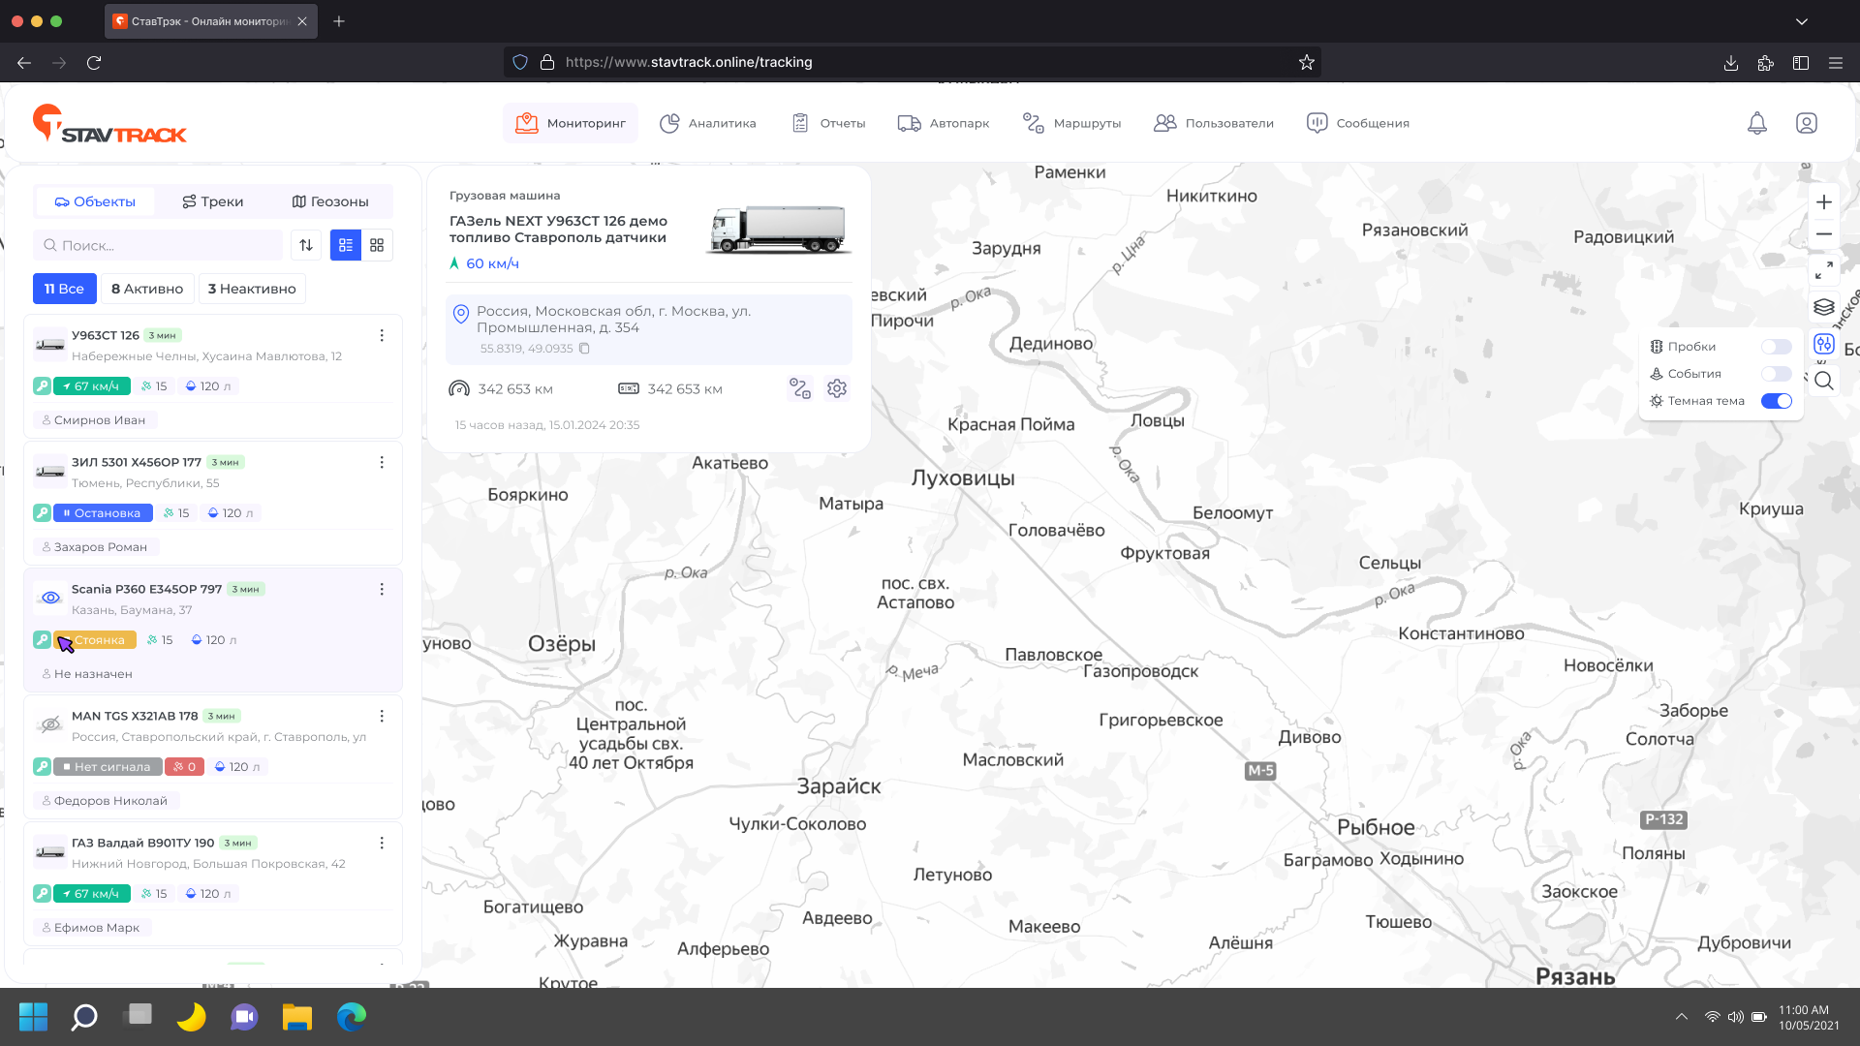Click key icon on MAN TGS row
The height and width of the screenshot is (1046, 1860).
pos(42,767)
